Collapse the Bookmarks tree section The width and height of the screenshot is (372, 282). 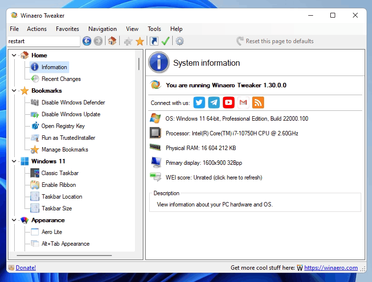(x=14, y=91)
